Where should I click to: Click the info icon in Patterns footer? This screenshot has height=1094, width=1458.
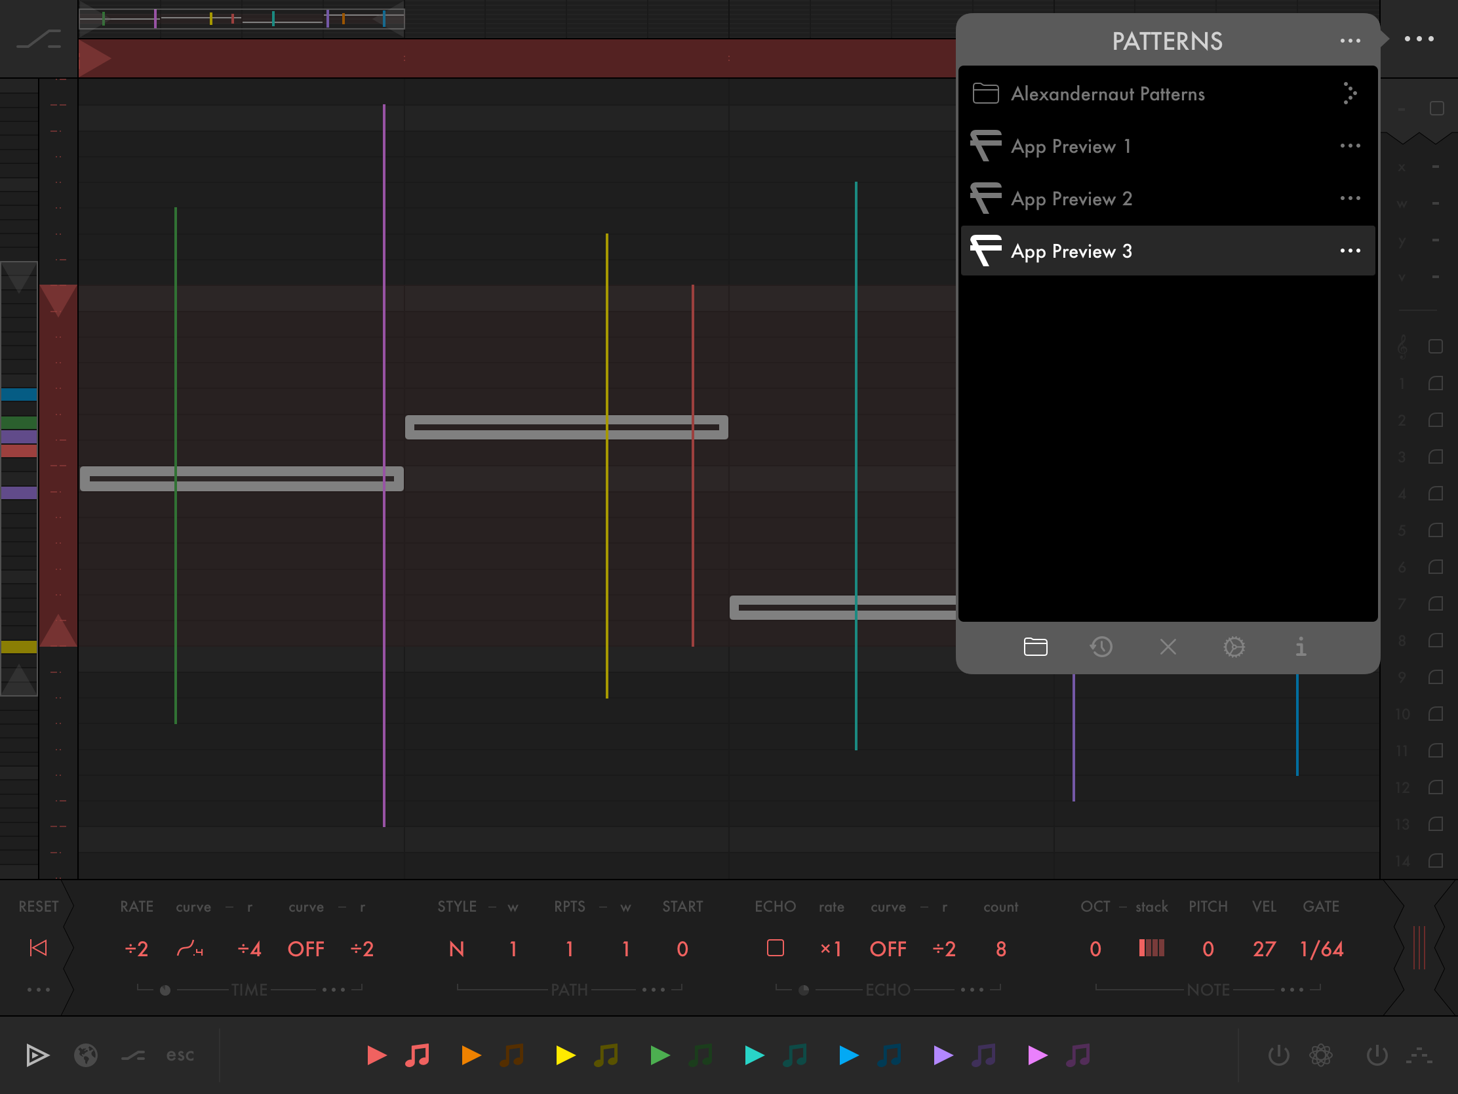tap(1301, 647)
